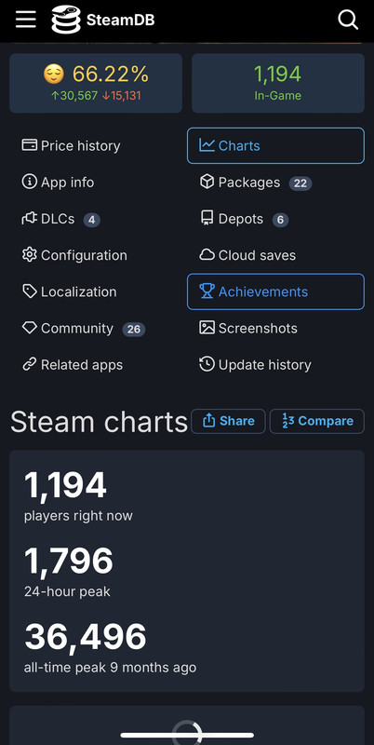Tap the Configuration gear icon
This screenshot has height=745, width=374.
point(30,255)
